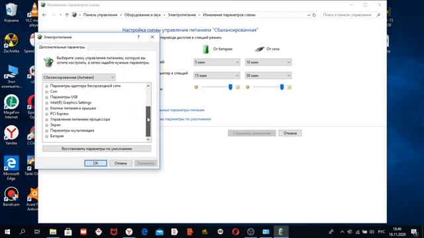The height and width of the screenshot is (238, 424).
Task: Click the volume icon in system tray
Action: [x=372, y=232]
